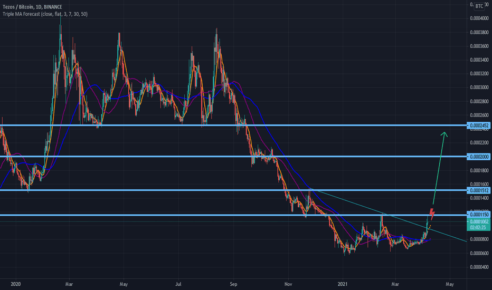The height and width of the screenshot is (290, 492).
Task: Click the current price label 0.0001062
Action: pyautogui.click(x=478, y=221)
